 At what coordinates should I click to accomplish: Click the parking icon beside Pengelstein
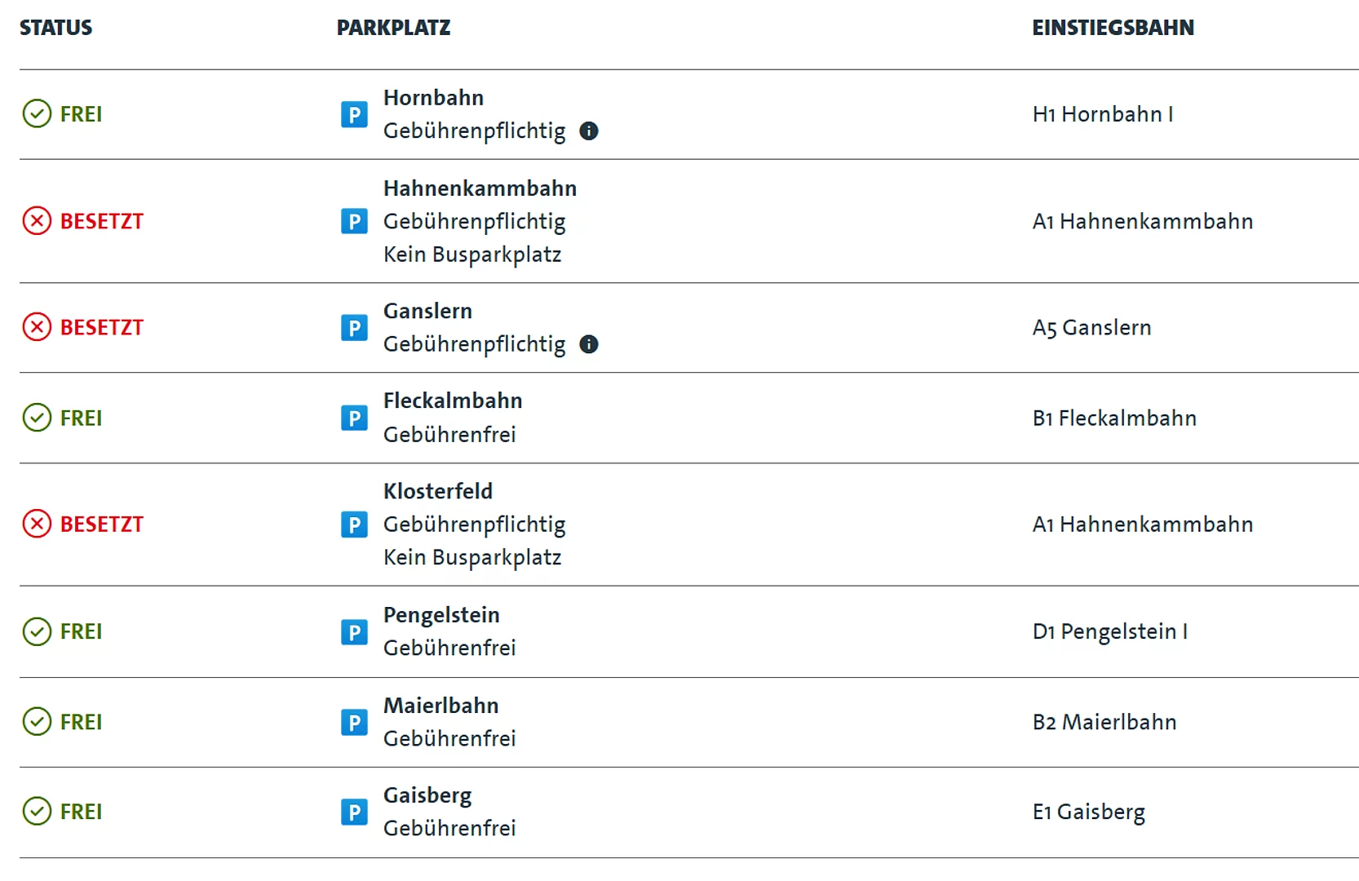coord(354,632)
